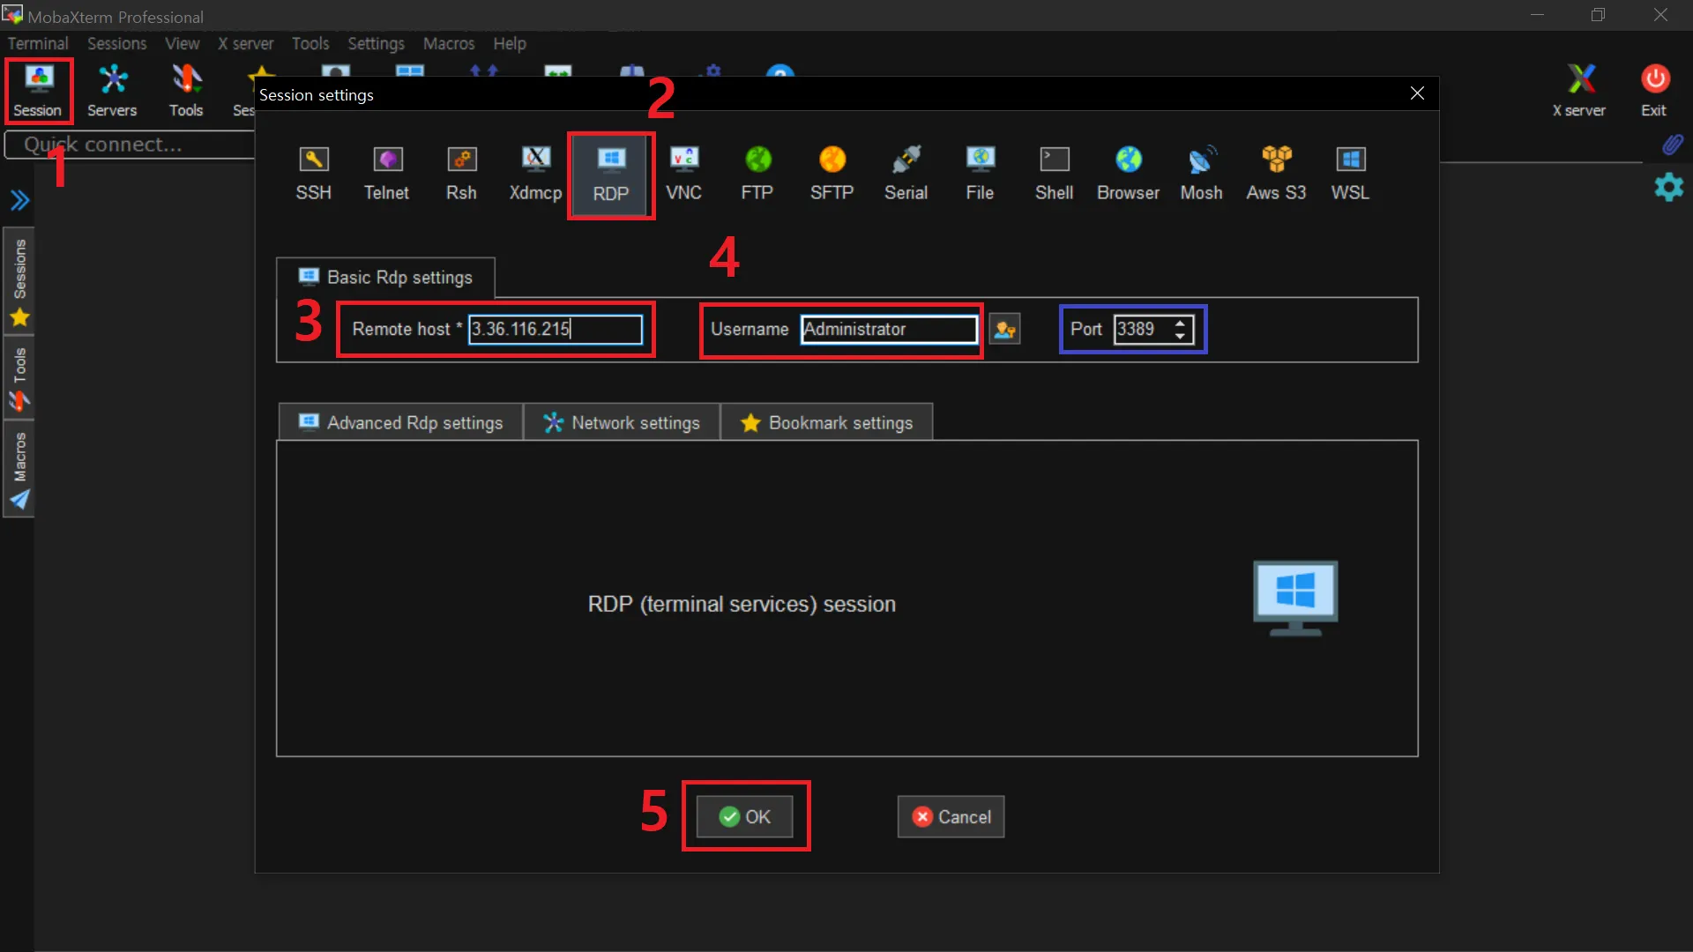Open the vertical Macros side panel
This screenshot has height=952, width=1693.
[x=19, y=469]
